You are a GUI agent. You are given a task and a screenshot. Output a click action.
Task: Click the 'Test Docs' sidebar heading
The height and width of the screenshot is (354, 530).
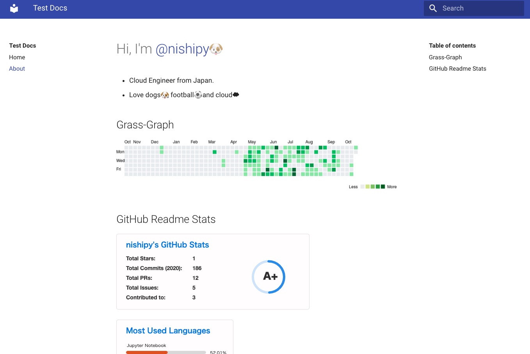pyautogui.click(x=23, y=46)
